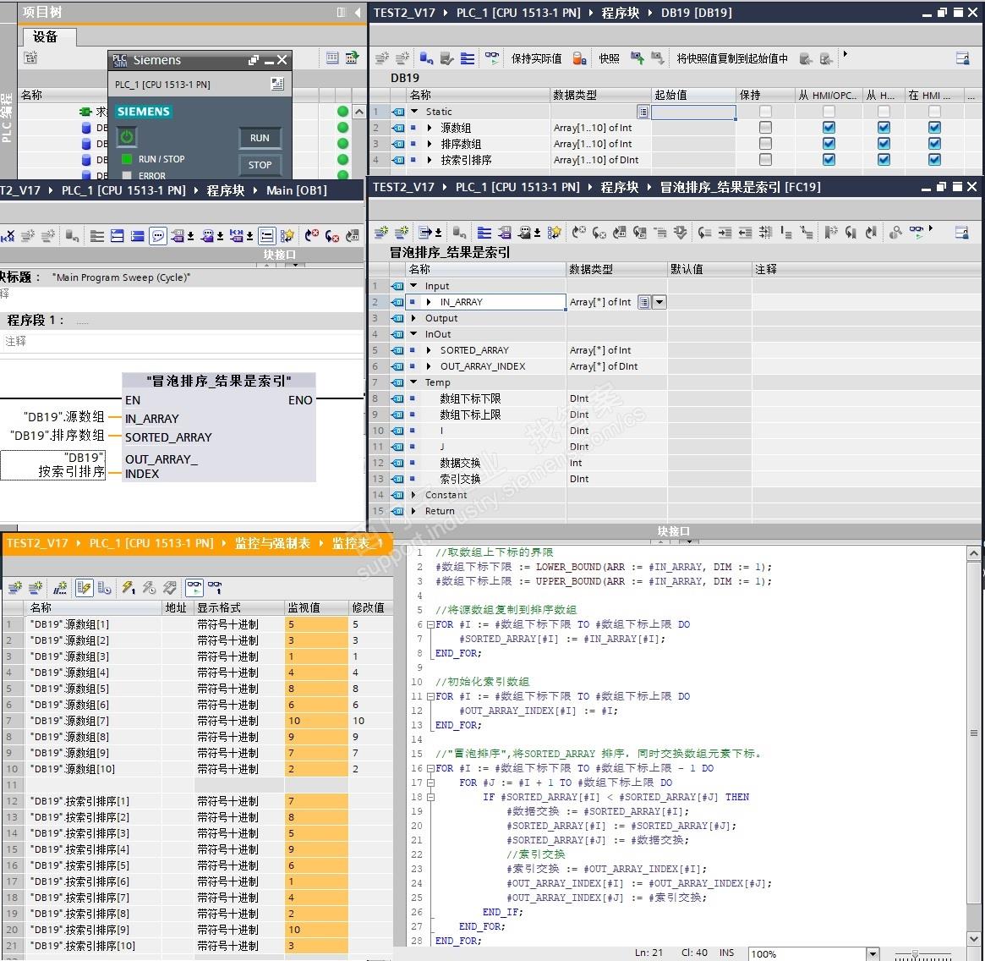Click the monitor-all glasses icon in DB19 toolbar
985x961 pixels.
tap(491, 58)
